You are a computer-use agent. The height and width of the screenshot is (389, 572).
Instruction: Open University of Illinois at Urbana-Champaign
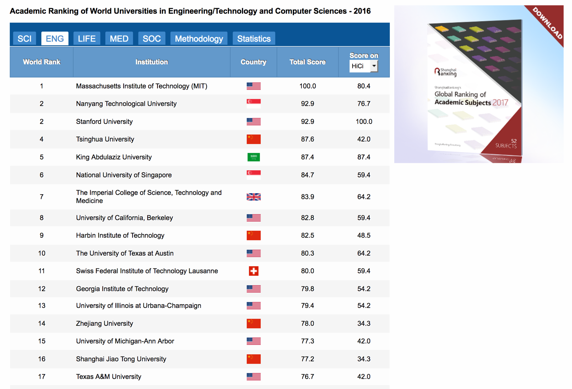tap(138, 306)
